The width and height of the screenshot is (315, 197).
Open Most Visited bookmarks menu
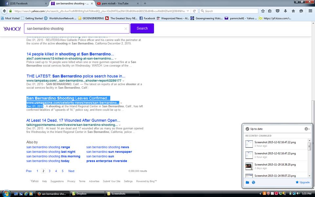[10, 18]
